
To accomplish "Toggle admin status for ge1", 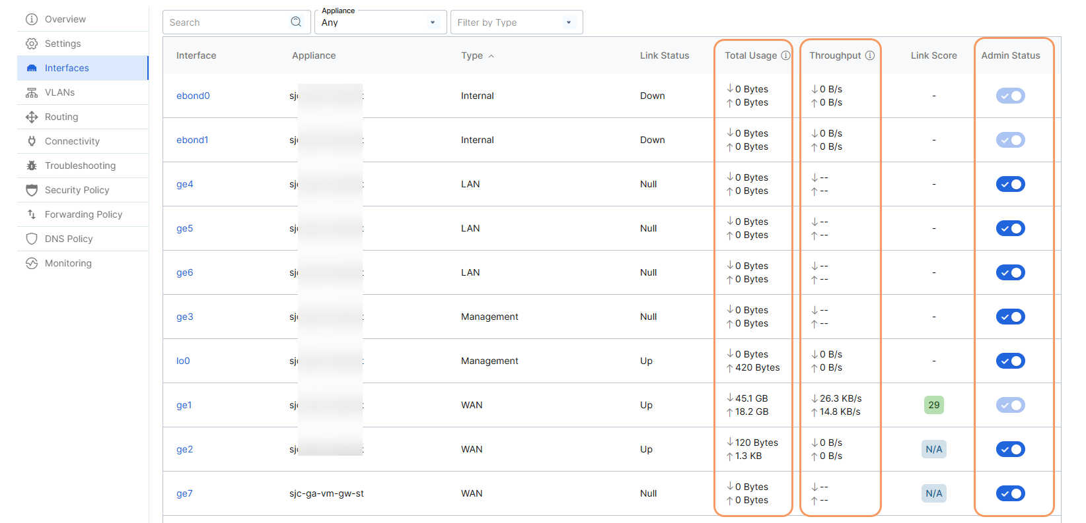I will coord(1010,405).
